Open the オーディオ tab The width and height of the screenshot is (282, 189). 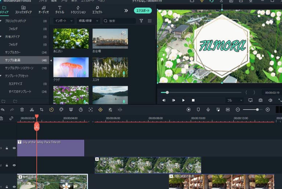point(44,10)
